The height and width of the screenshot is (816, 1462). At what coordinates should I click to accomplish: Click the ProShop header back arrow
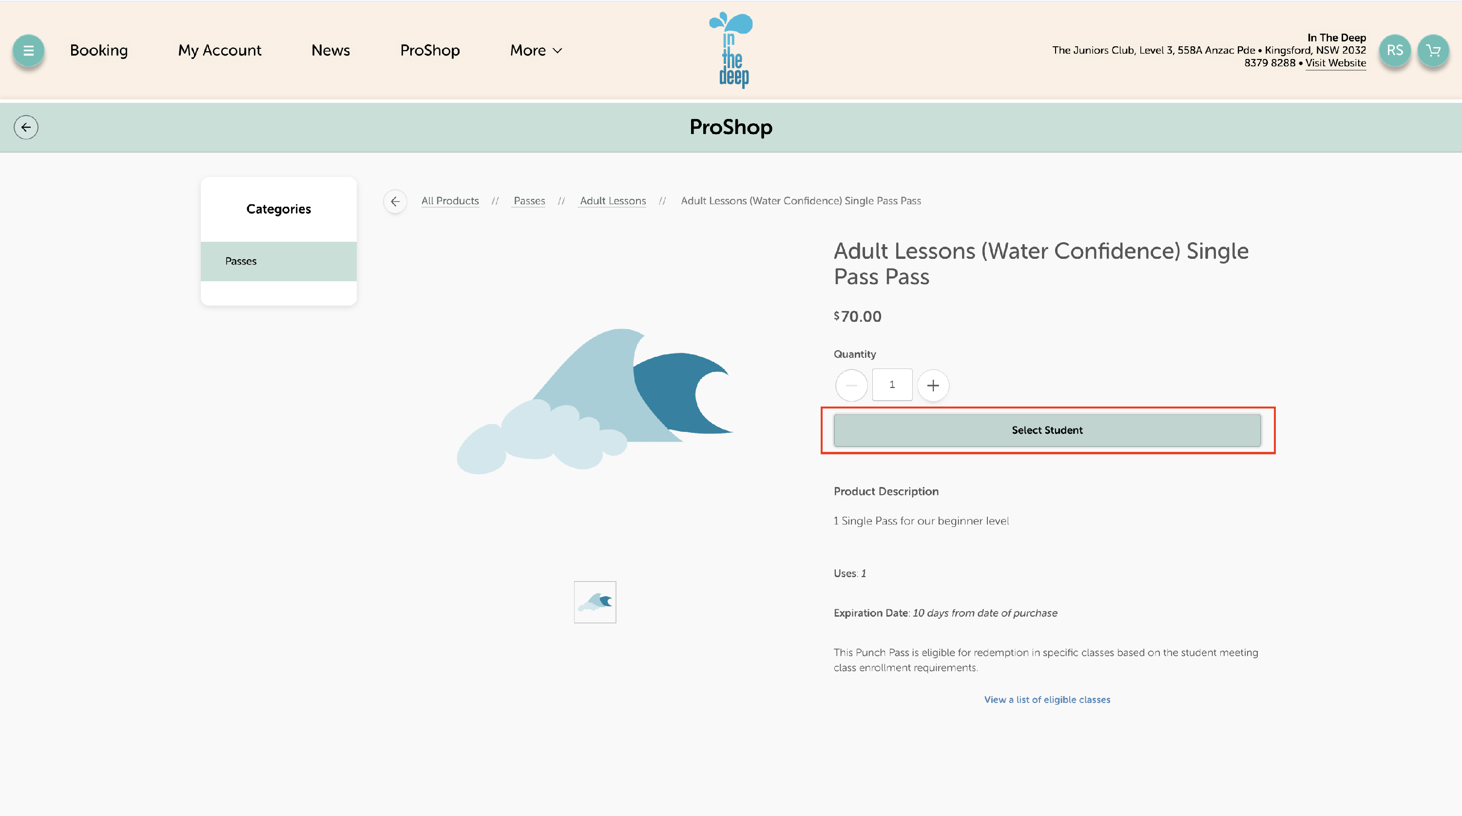[26, 127]
